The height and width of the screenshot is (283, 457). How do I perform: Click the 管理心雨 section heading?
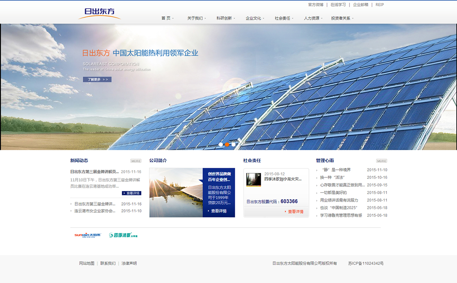325,160
